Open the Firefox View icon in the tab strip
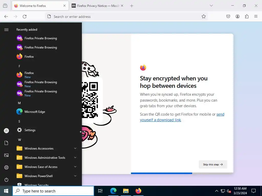This screenshot has height=196, width=262. pos(5,6)
